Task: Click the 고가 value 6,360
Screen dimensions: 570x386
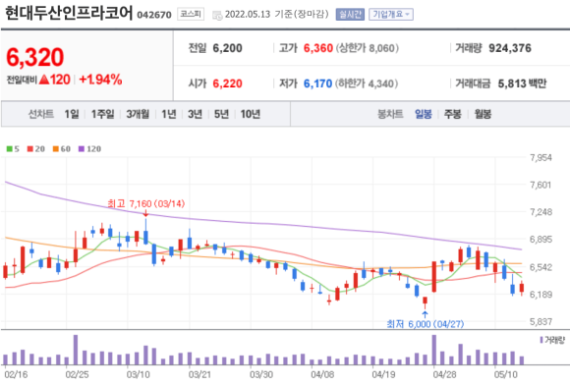Action: [x=318, y=48]
